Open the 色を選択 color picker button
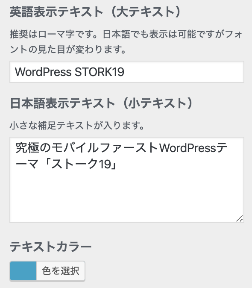 (61, 271)
